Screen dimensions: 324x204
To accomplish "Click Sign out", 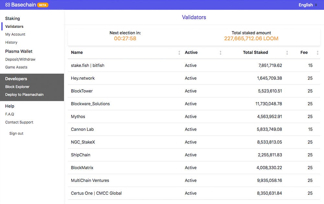I will point(16,133).
